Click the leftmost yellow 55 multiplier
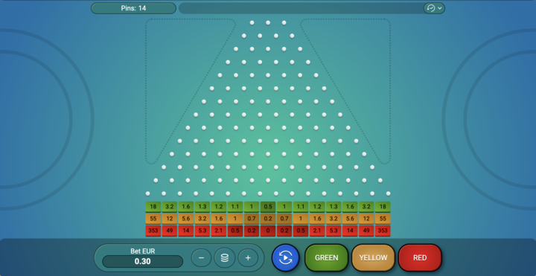Screen dimensions: 536x276 [153, 219]
